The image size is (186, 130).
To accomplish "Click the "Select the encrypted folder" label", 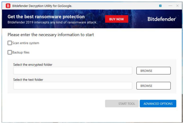I will point(33,65).
